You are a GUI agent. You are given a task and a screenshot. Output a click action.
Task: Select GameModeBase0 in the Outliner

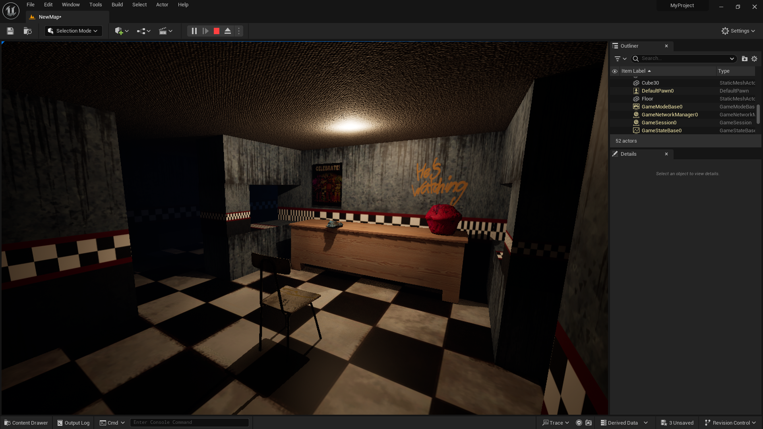pos(683,107)
